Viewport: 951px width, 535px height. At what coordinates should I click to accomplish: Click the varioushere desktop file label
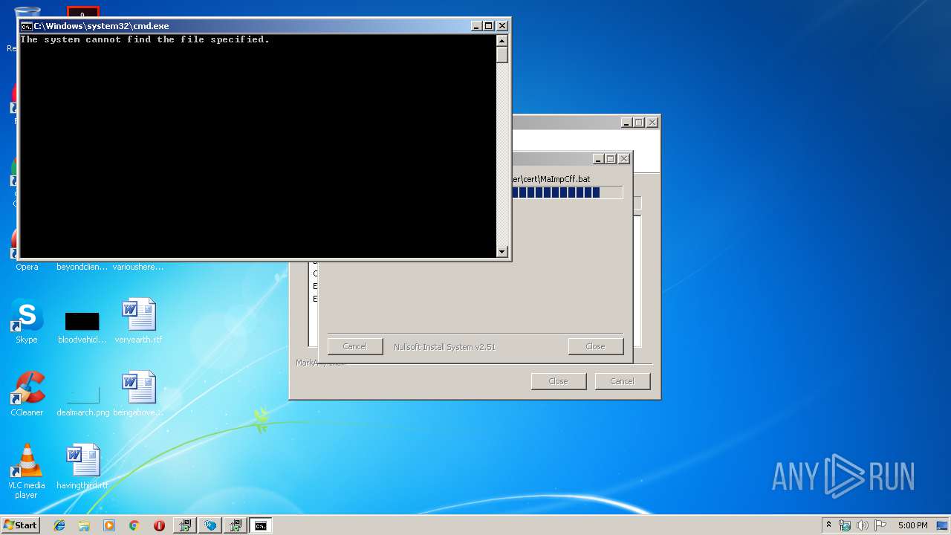click(138, 267)
